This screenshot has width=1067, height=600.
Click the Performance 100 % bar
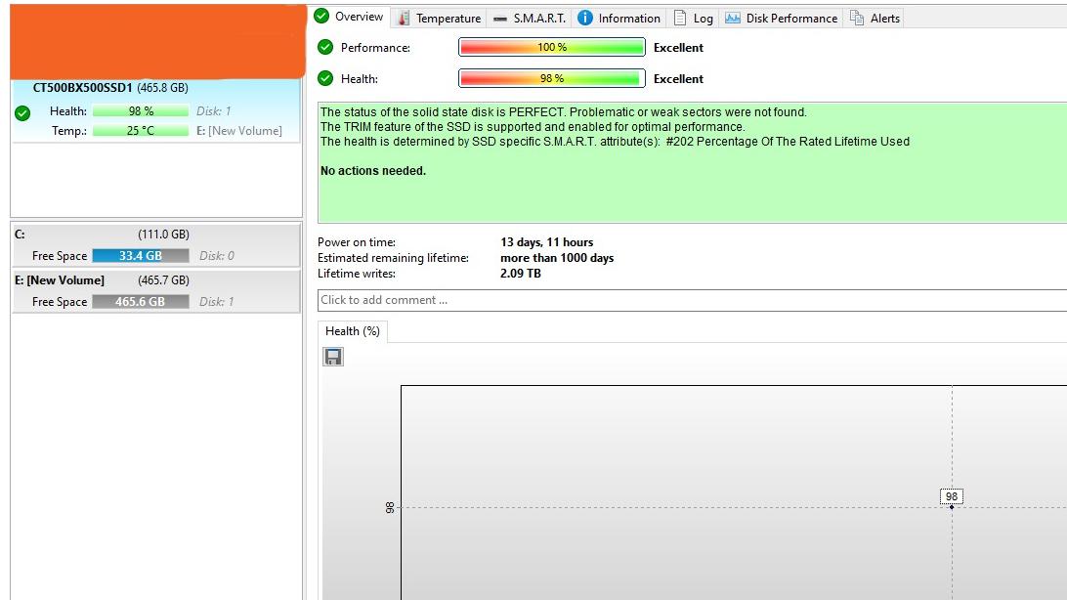tap(551, 47)
